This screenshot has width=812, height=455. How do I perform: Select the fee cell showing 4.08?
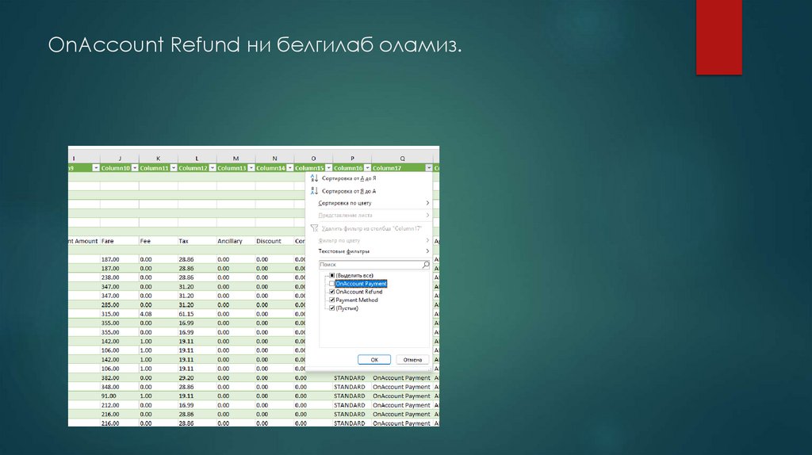tap(159, 314)
